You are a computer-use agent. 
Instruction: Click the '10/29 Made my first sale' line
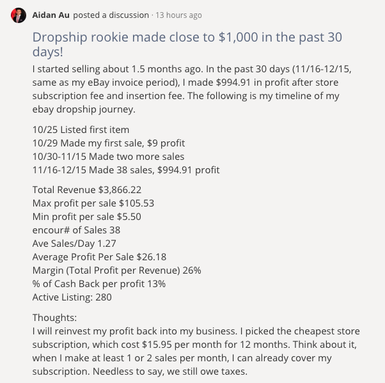109,143
